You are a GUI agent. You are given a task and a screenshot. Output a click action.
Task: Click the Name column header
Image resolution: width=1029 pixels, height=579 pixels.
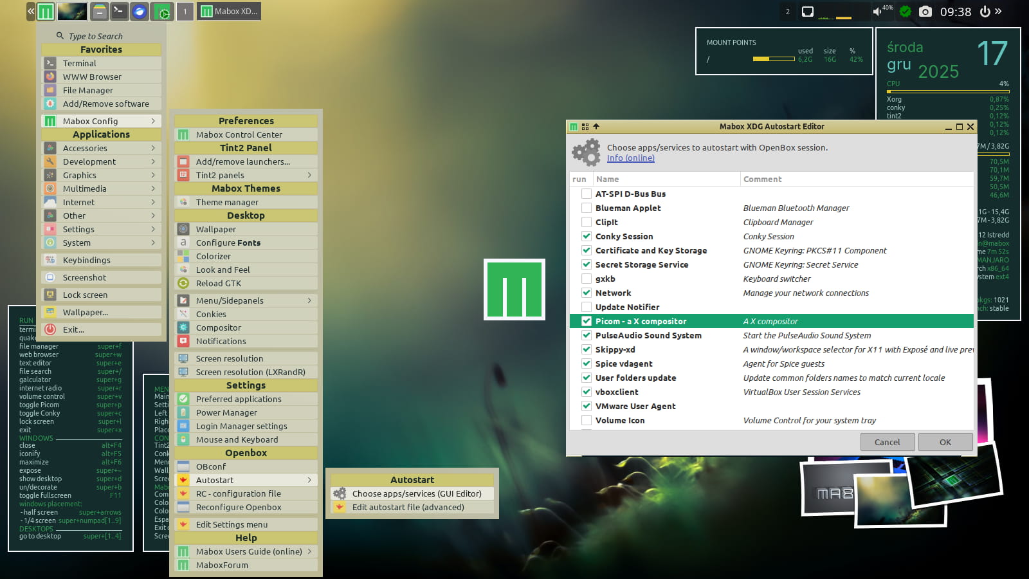click(607, 179)
